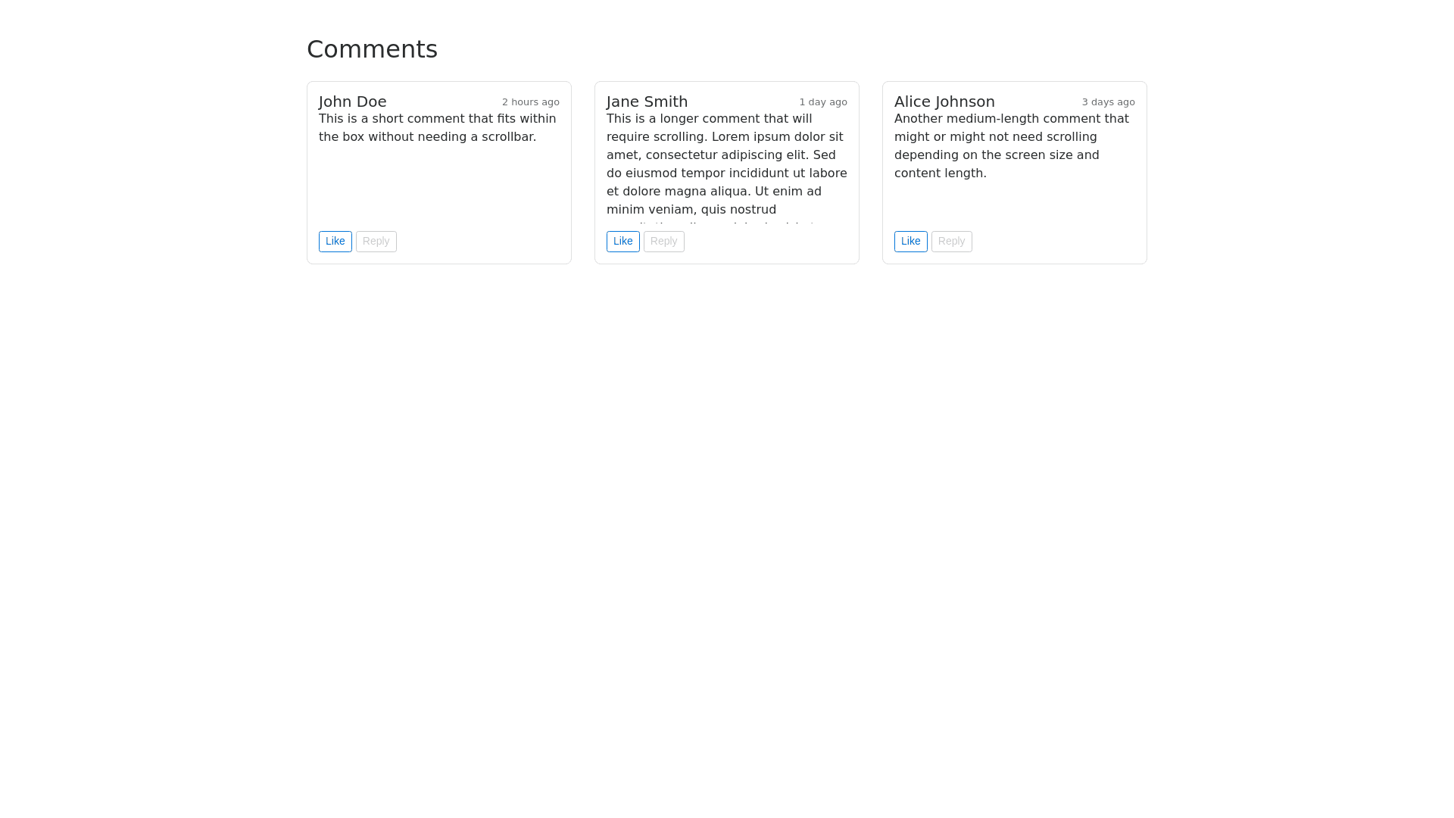Like Alice Johnson's comment
This screenshot has height=818, width=1454.
[x=910, y=242]
